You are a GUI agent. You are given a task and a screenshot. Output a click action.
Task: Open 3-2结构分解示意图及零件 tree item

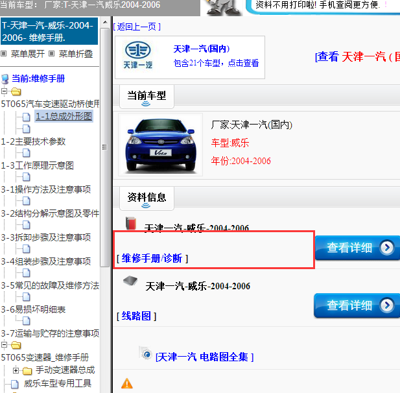pyautogui.click(x=50, y=213)
